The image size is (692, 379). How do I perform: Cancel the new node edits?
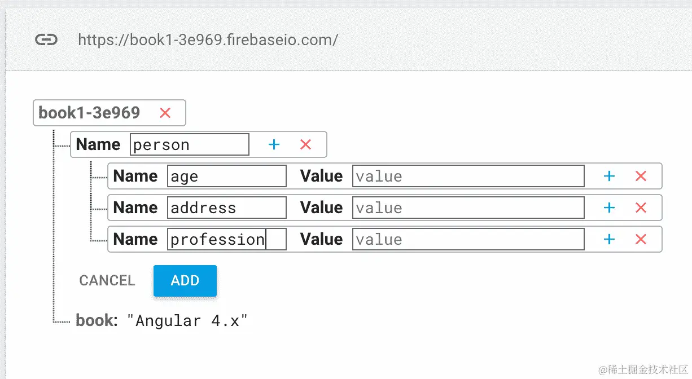tap(107, 281)
